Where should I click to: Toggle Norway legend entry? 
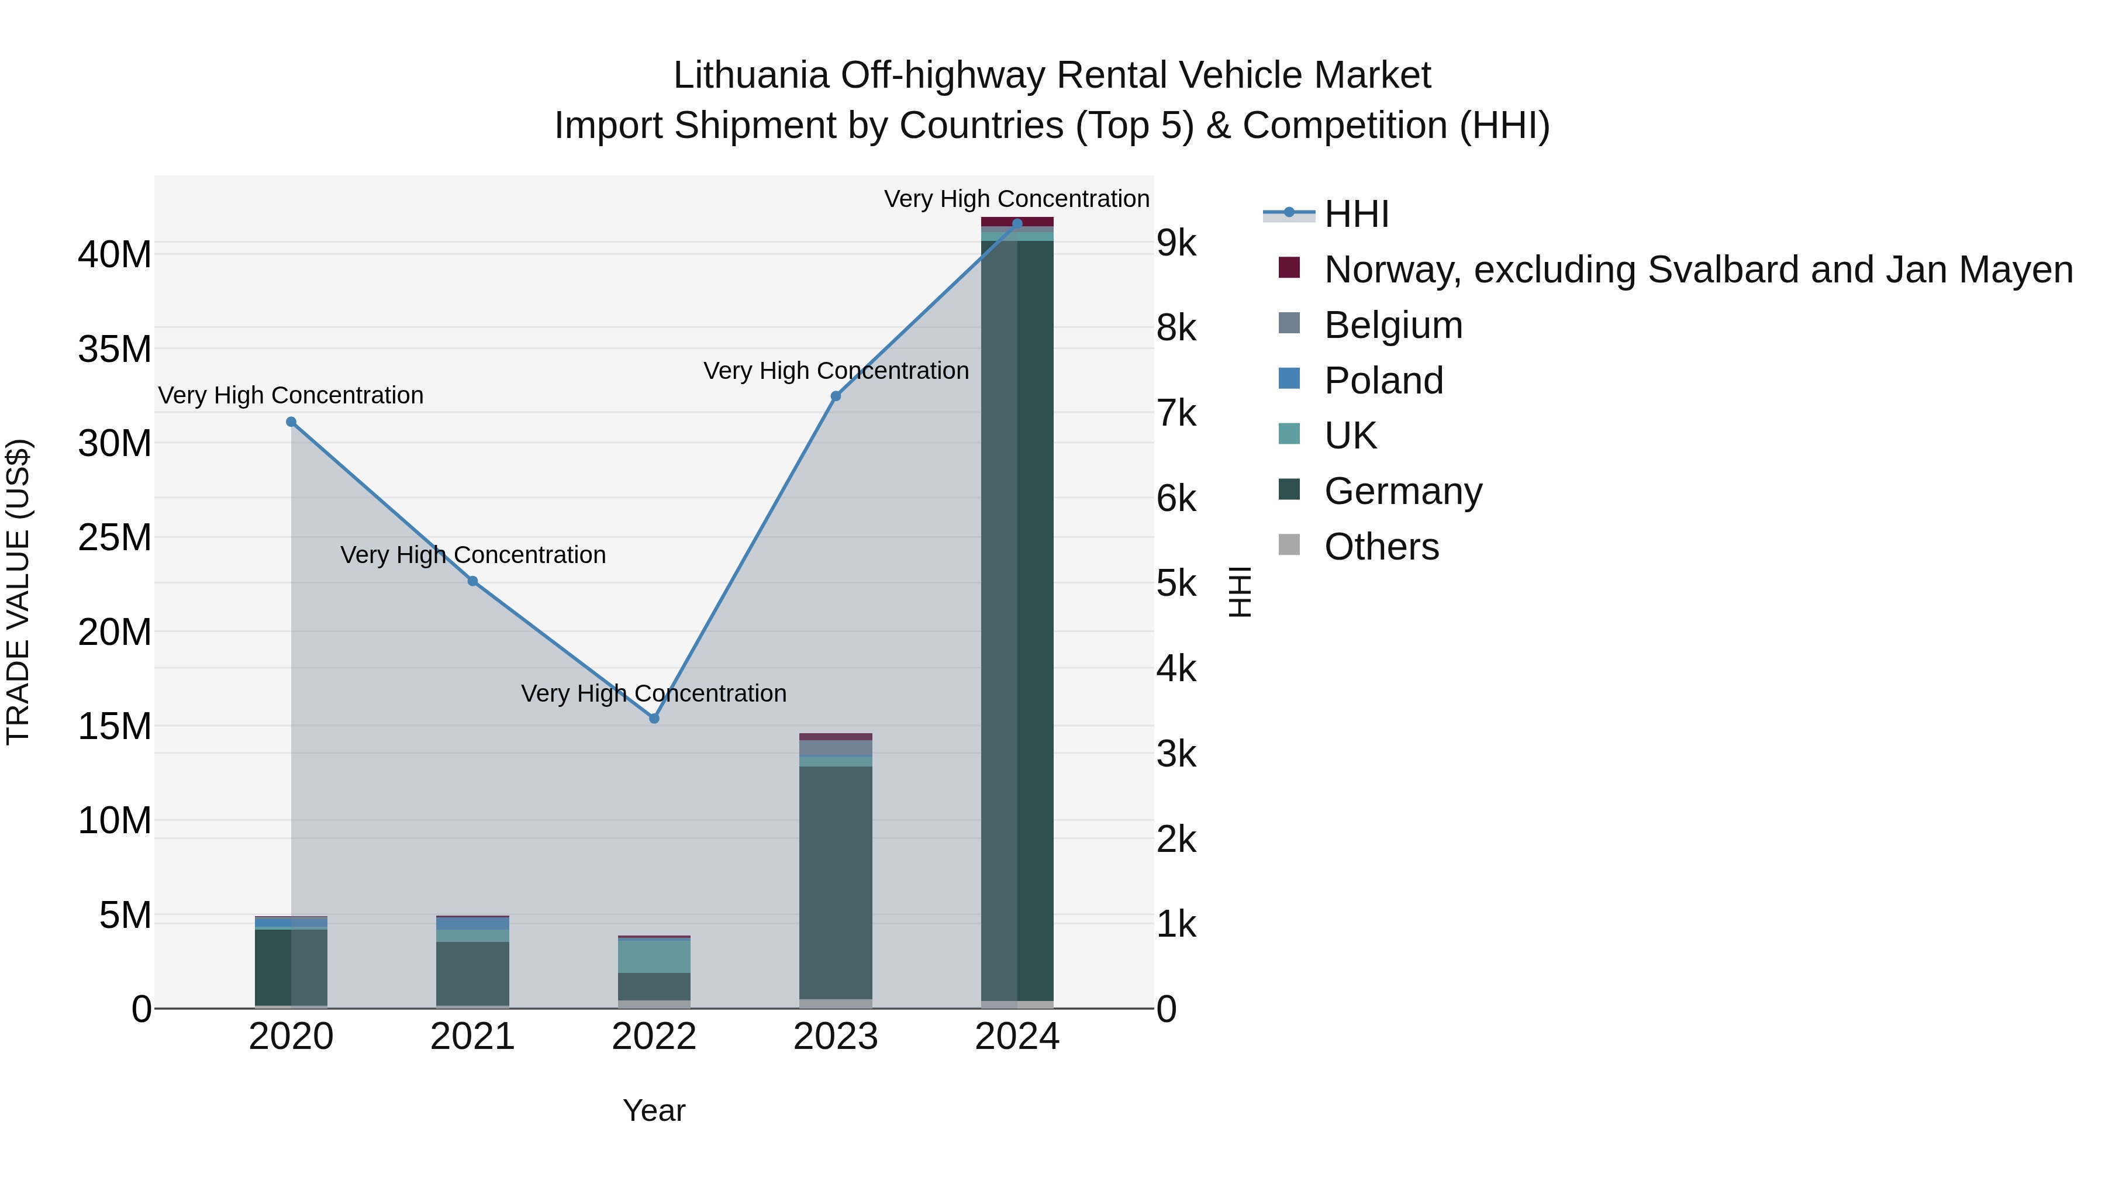(1668, 270)
